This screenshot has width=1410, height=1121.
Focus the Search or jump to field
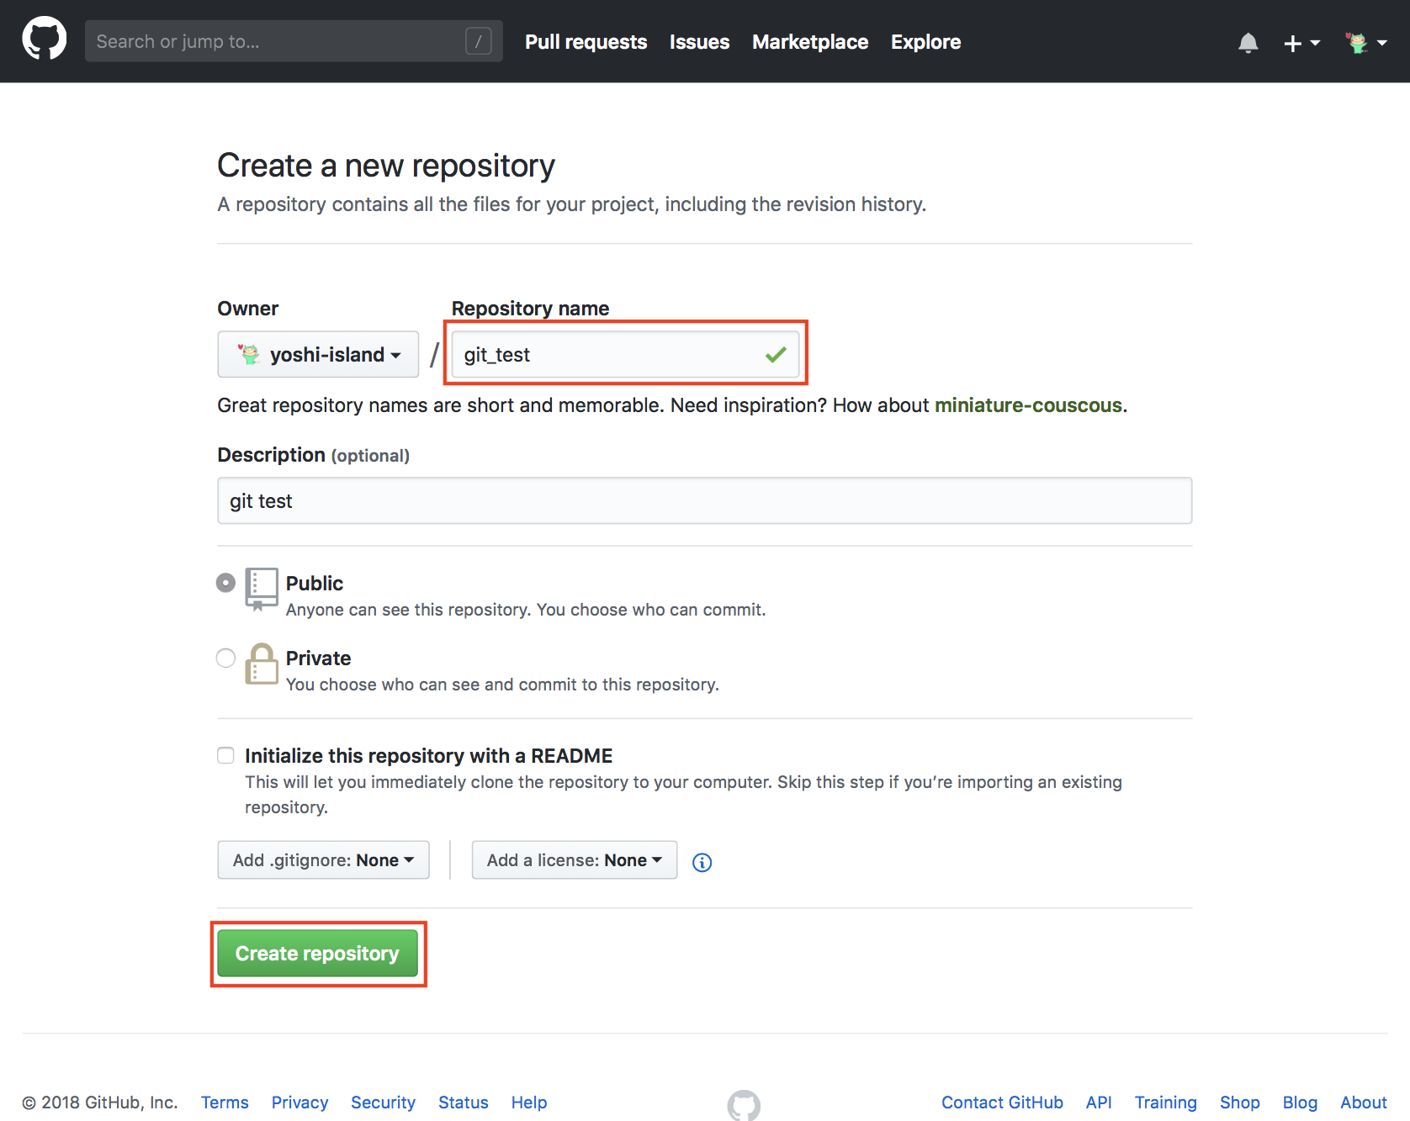pos(294,41)
